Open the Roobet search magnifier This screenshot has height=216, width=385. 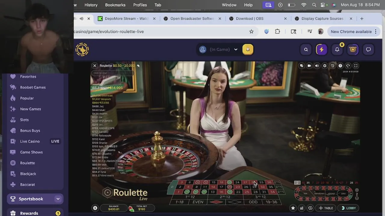(306, 49)
